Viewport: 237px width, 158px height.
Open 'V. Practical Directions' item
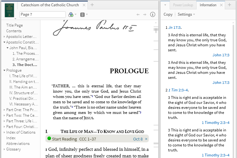point(23,98)
